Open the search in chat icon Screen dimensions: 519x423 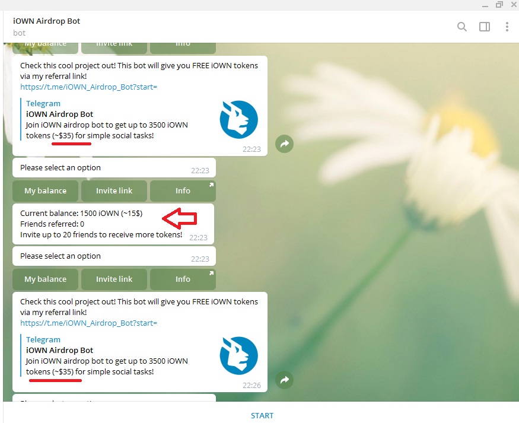461,27
